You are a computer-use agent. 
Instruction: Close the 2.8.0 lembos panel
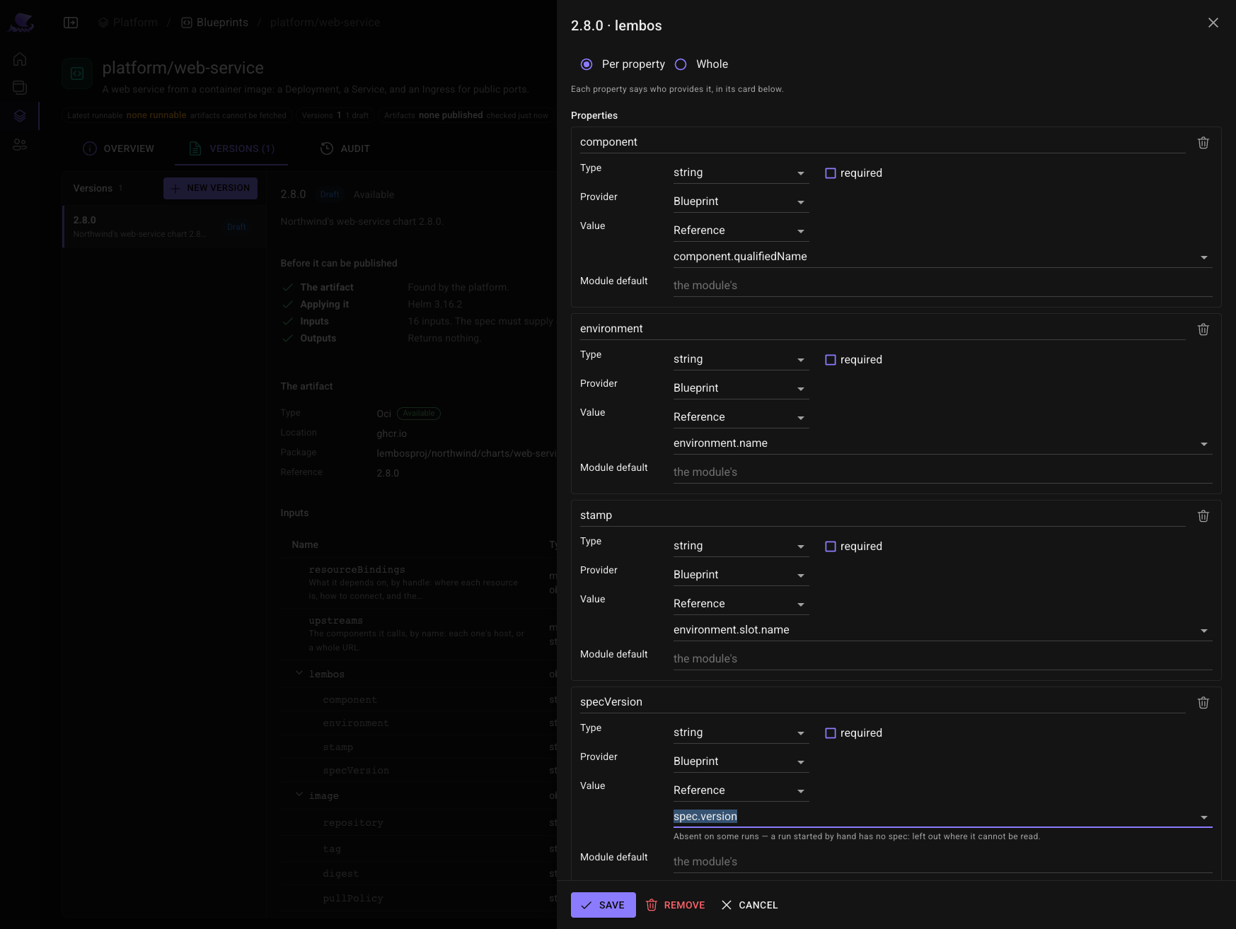(x=1213, y=23)
